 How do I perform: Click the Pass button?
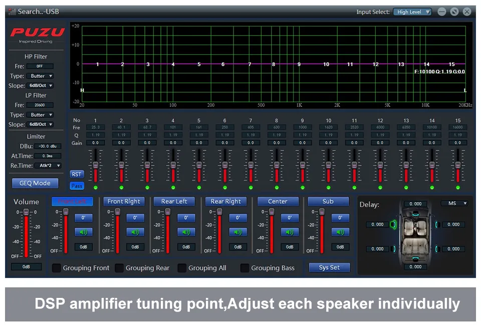pos(76,186)
